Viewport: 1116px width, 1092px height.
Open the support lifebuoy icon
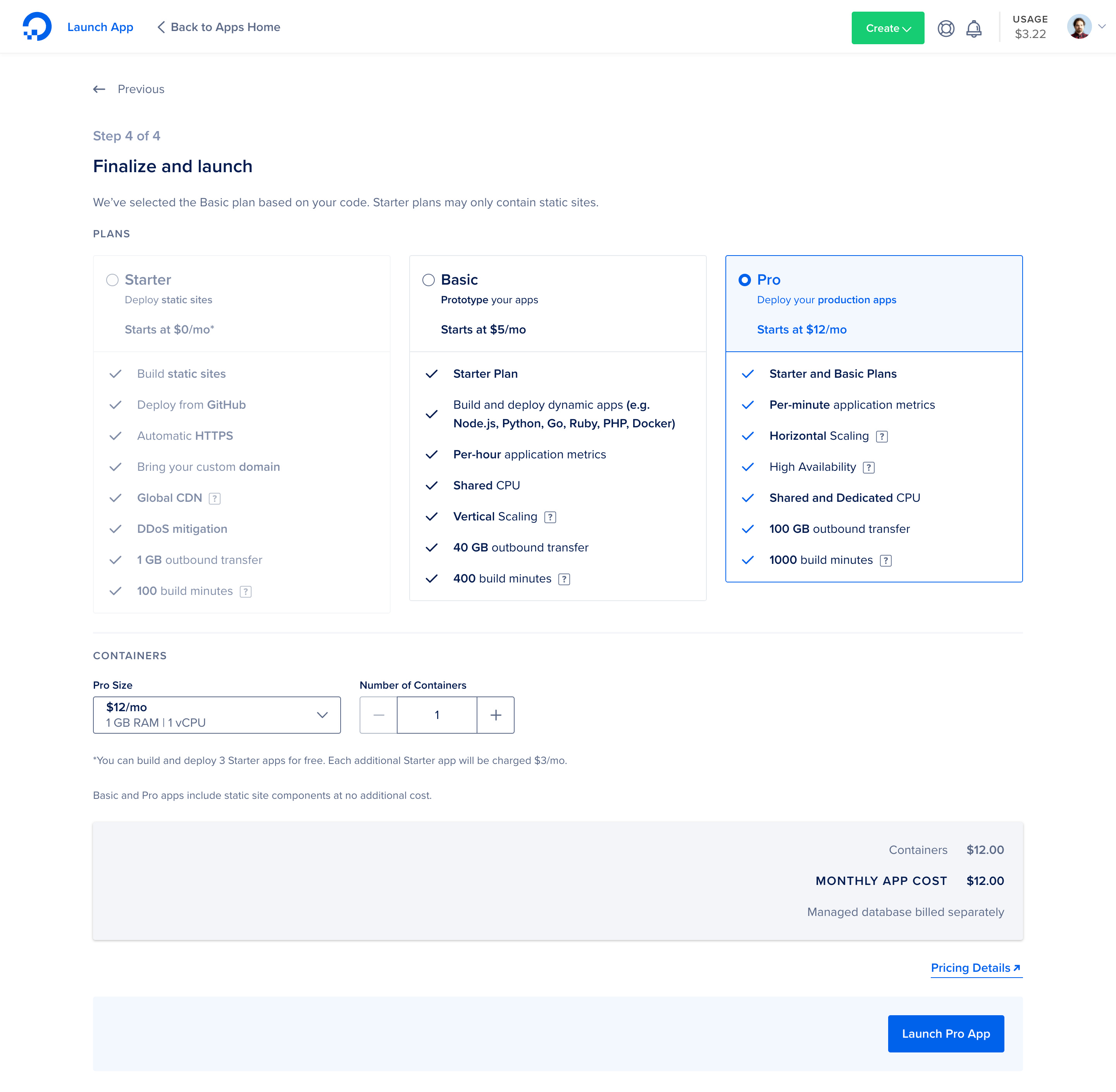pos(946,28)
